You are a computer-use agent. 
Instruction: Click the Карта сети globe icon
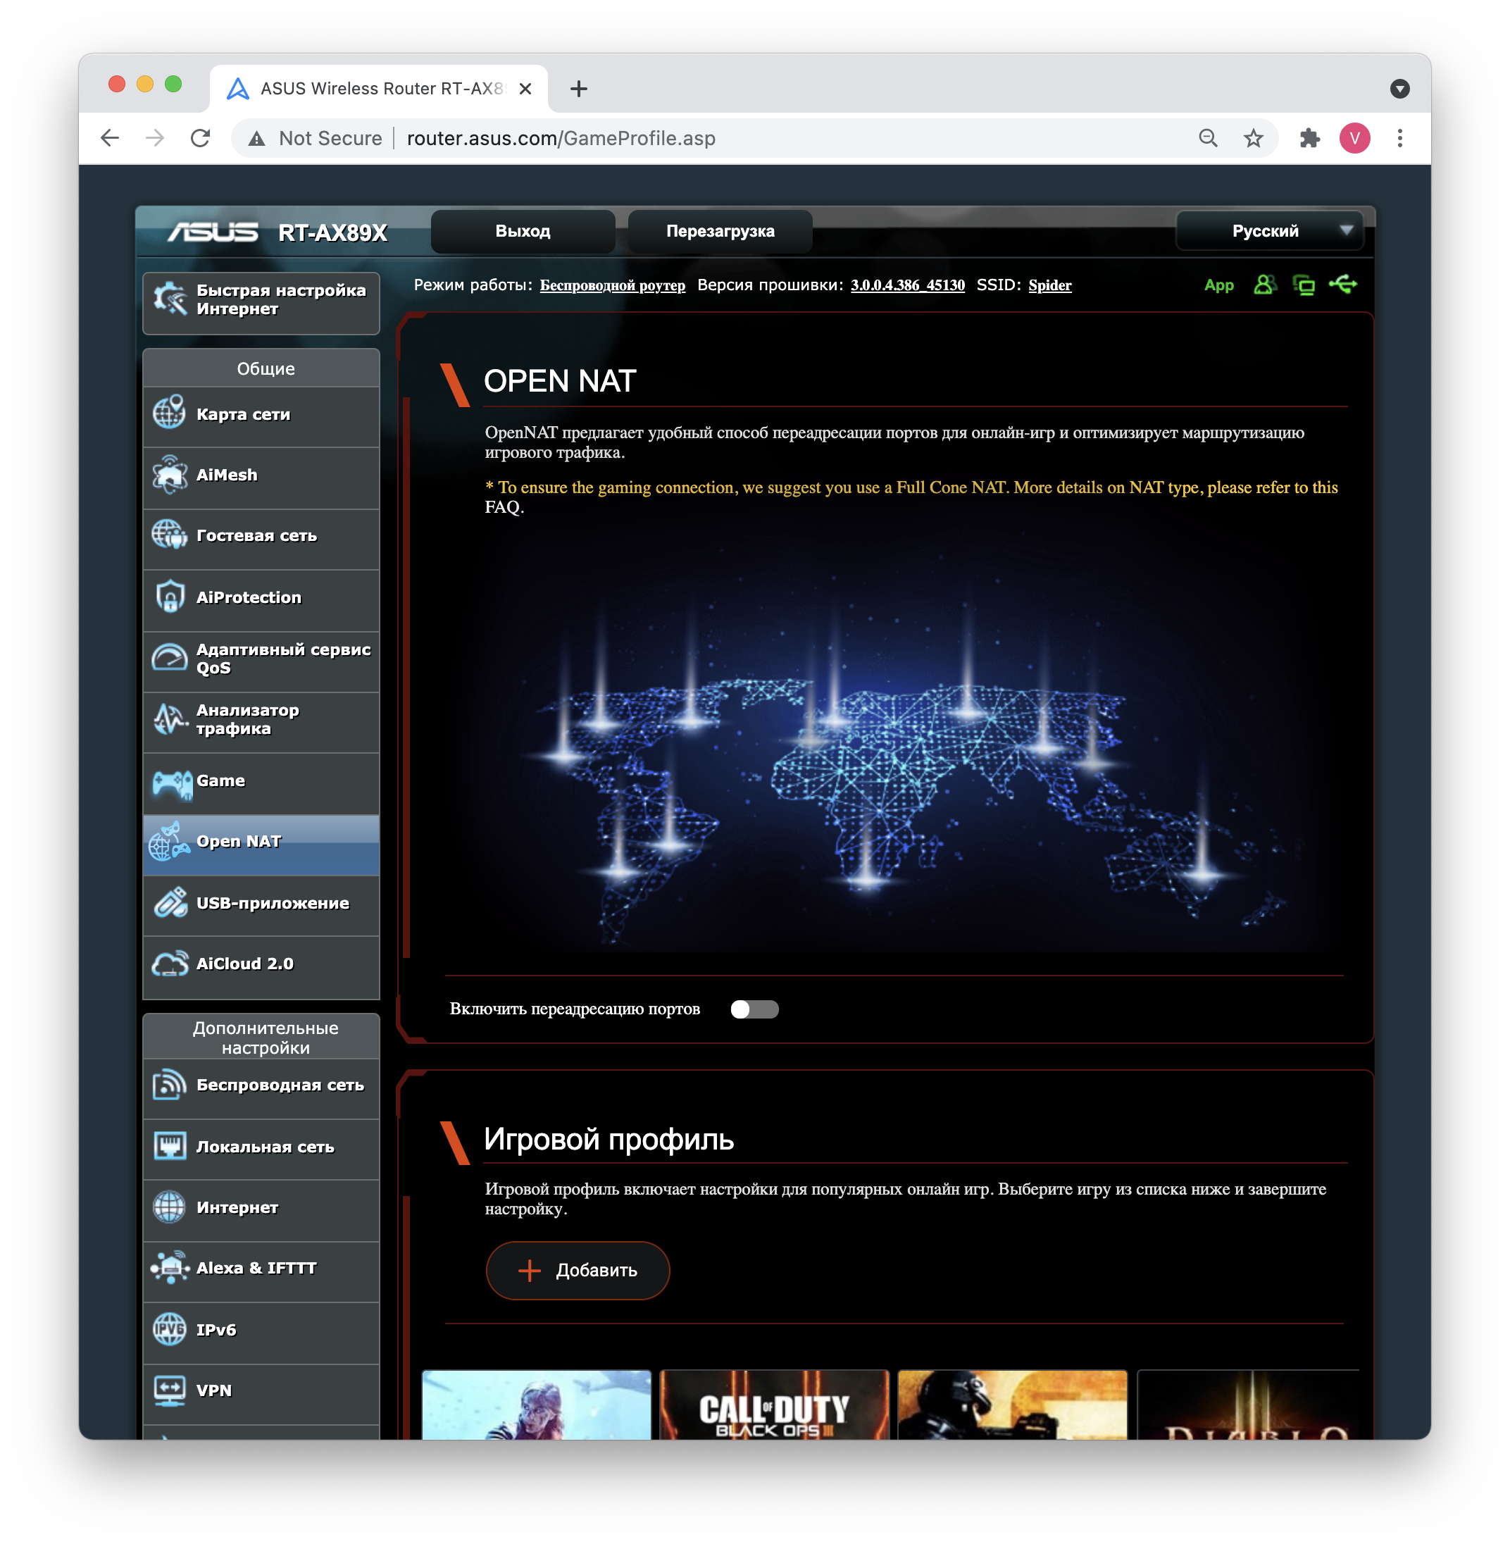(169, 413)
